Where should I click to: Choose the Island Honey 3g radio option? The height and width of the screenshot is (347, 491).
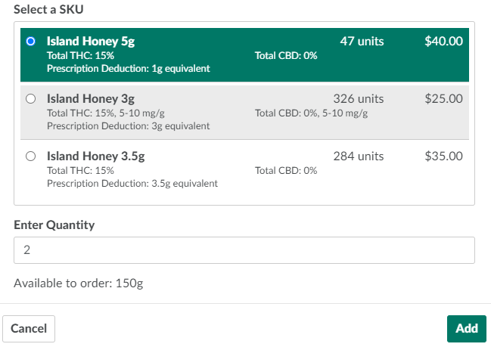[30, 99]
